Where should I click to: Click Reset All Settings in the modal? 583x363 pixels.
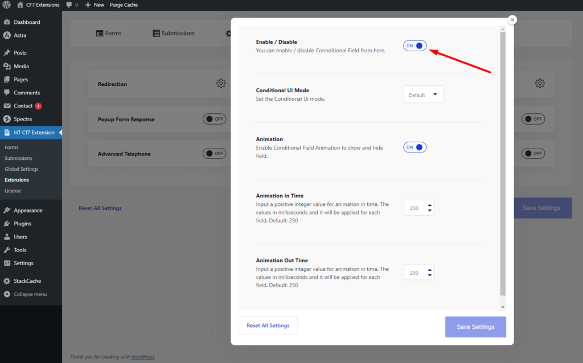pyautogui.click(x=268, y=325)
